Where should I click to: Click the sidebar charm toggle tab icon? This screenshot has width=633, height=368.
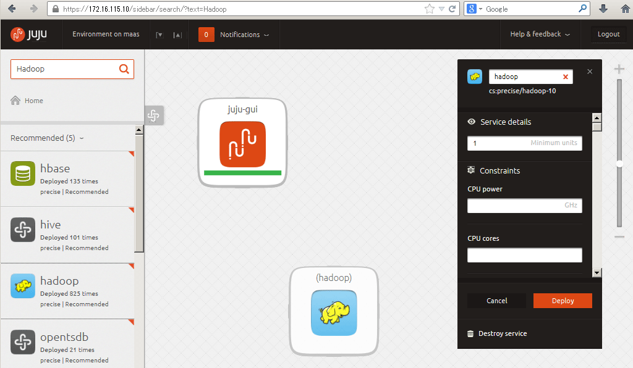[x=153, y=115]
